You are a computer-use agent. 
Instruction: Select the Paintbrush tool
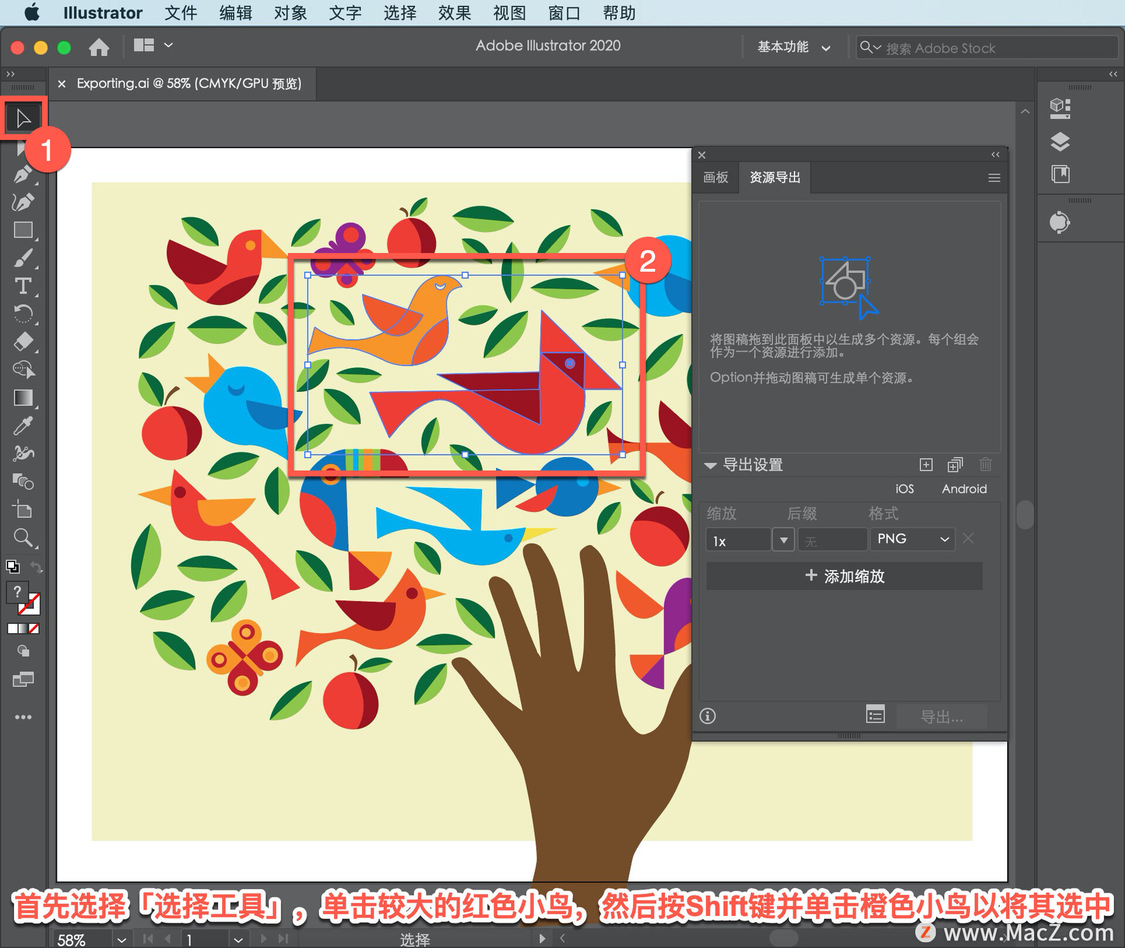pos(23,258)
